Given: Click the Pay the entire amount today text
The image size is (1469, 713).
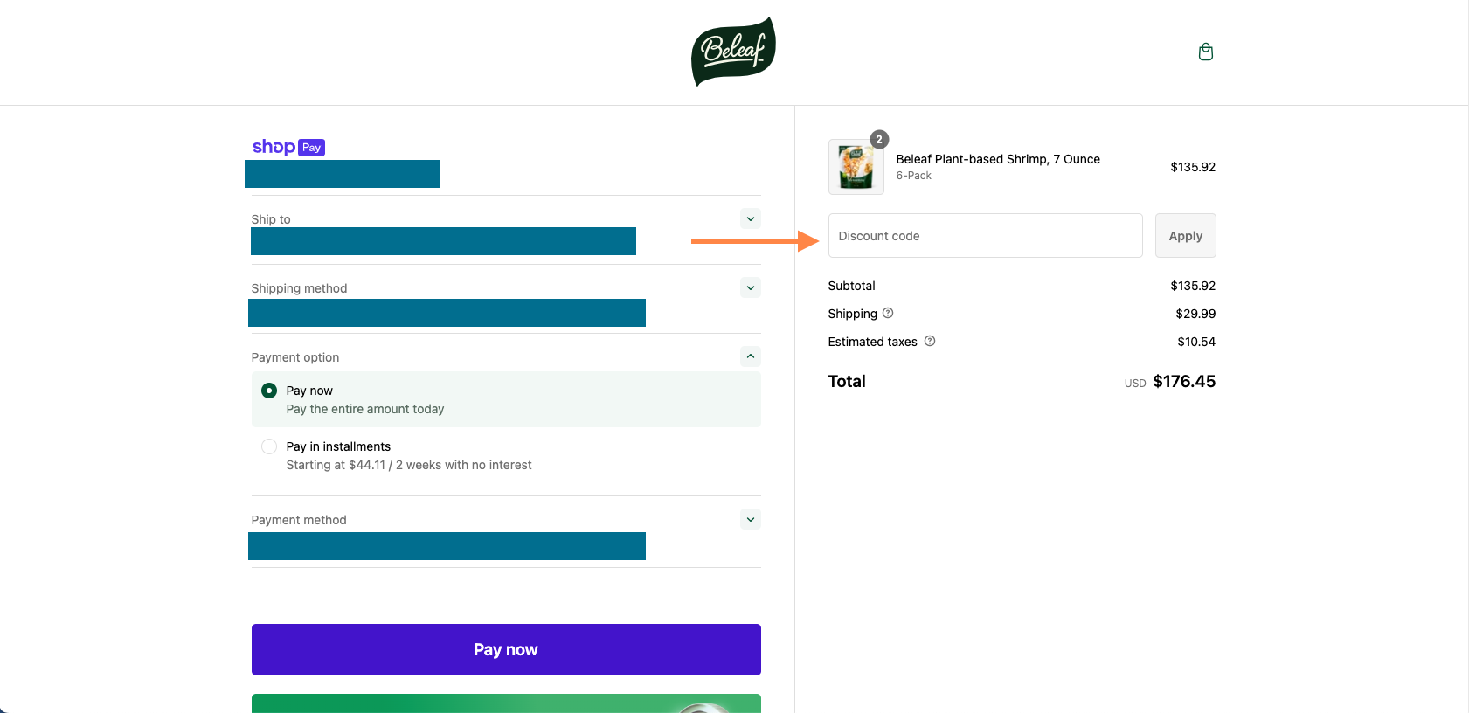Looking at the screenshot, I should (365, 409).
